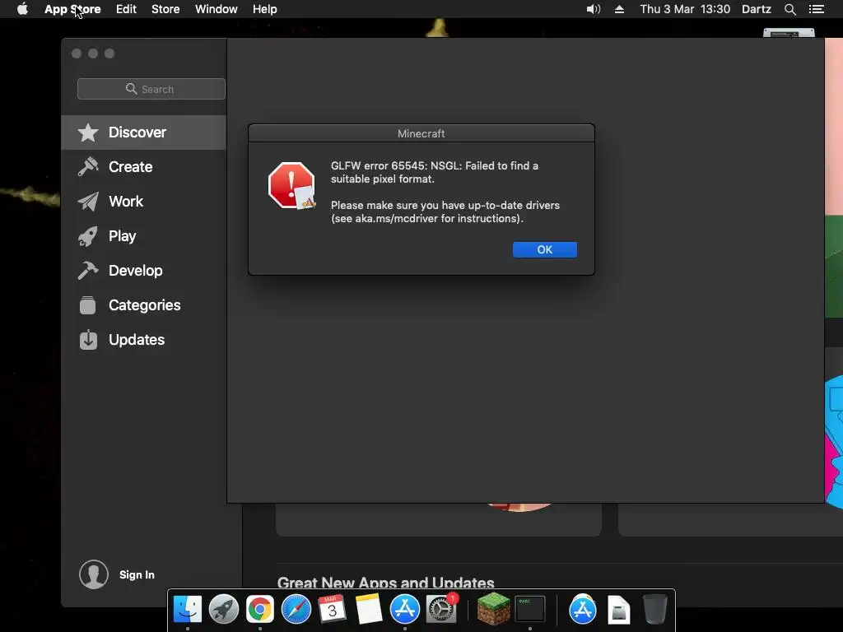Viewport: 843px width, 632px height.
Task: Click the Dartz user name in the menu bar
Action: click(x=757, y=9)
